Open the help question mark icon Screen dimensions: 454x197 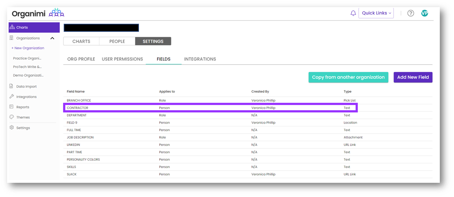click(410, 13)
